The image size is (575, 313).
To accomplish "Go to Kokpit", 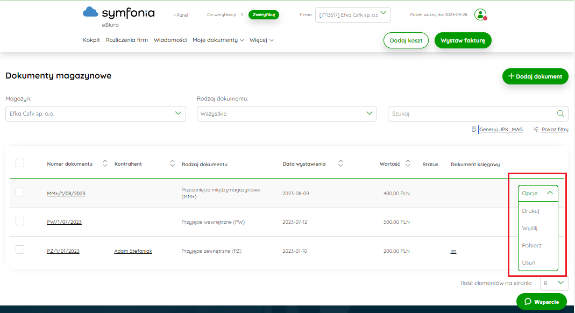I will click(x=91, y=40).
